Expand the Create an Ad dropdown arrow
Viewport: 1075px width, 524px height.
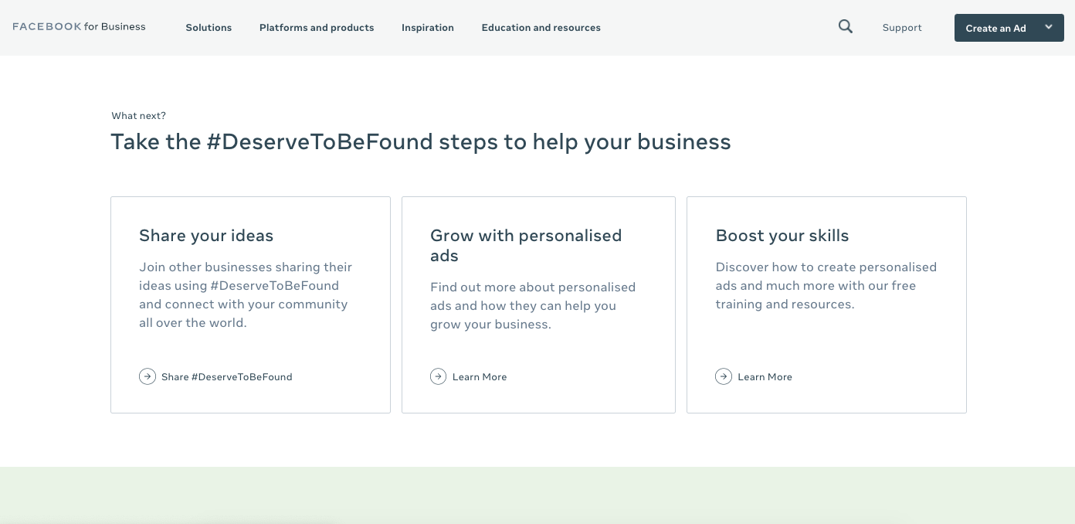(1049, 27)
